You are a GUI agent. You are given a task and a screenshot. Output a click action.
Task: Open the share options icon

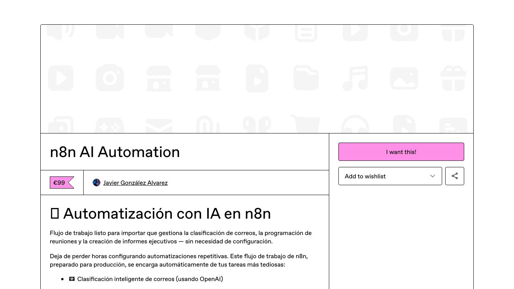point(455,176)
